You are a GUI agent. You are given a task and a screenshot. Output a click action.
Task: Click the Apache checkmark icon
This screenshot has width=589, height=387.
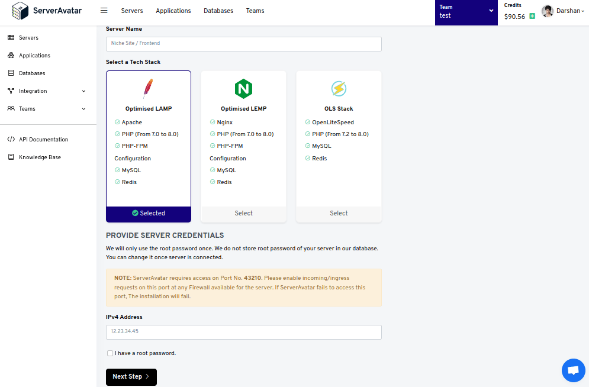(117, 122)
